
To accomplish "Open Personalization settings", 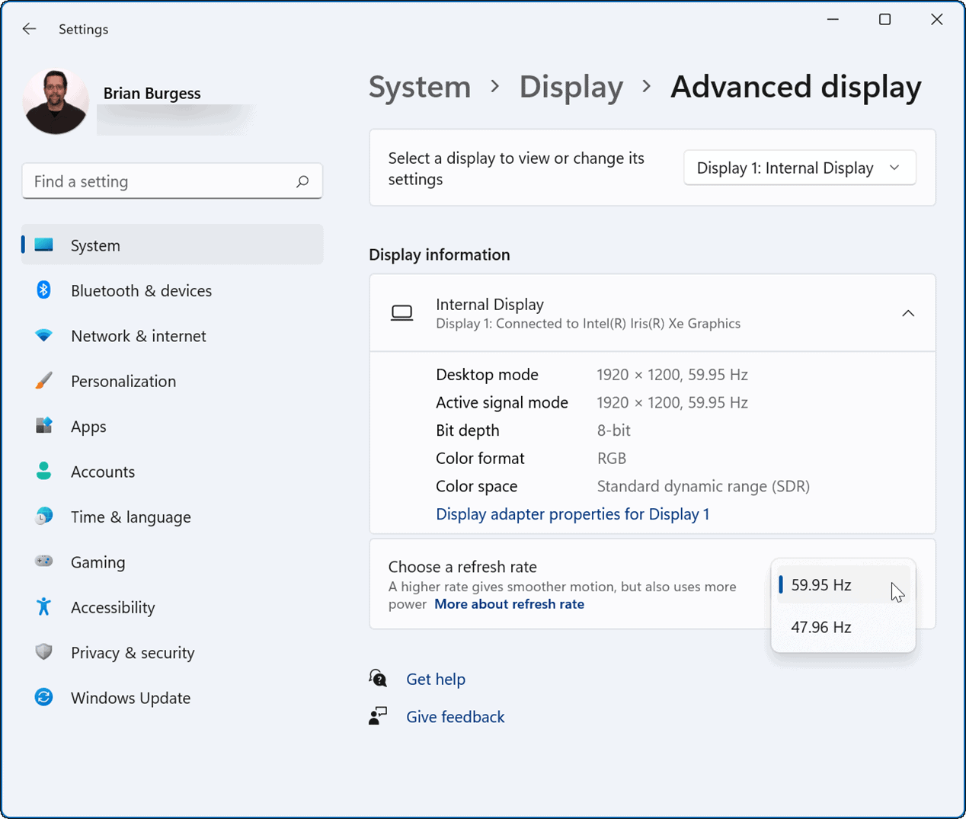I will point(172,381).
